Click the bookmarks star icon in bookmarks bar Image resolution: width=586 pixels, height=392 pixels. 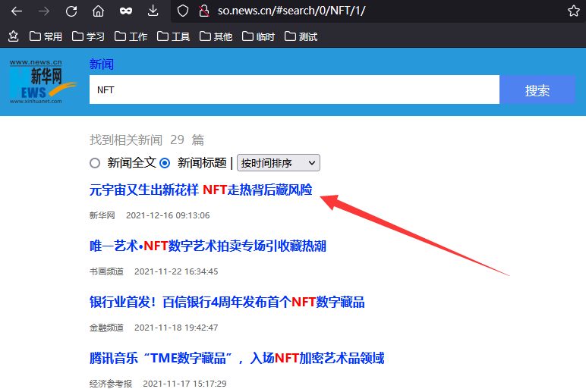coord(14,36)
